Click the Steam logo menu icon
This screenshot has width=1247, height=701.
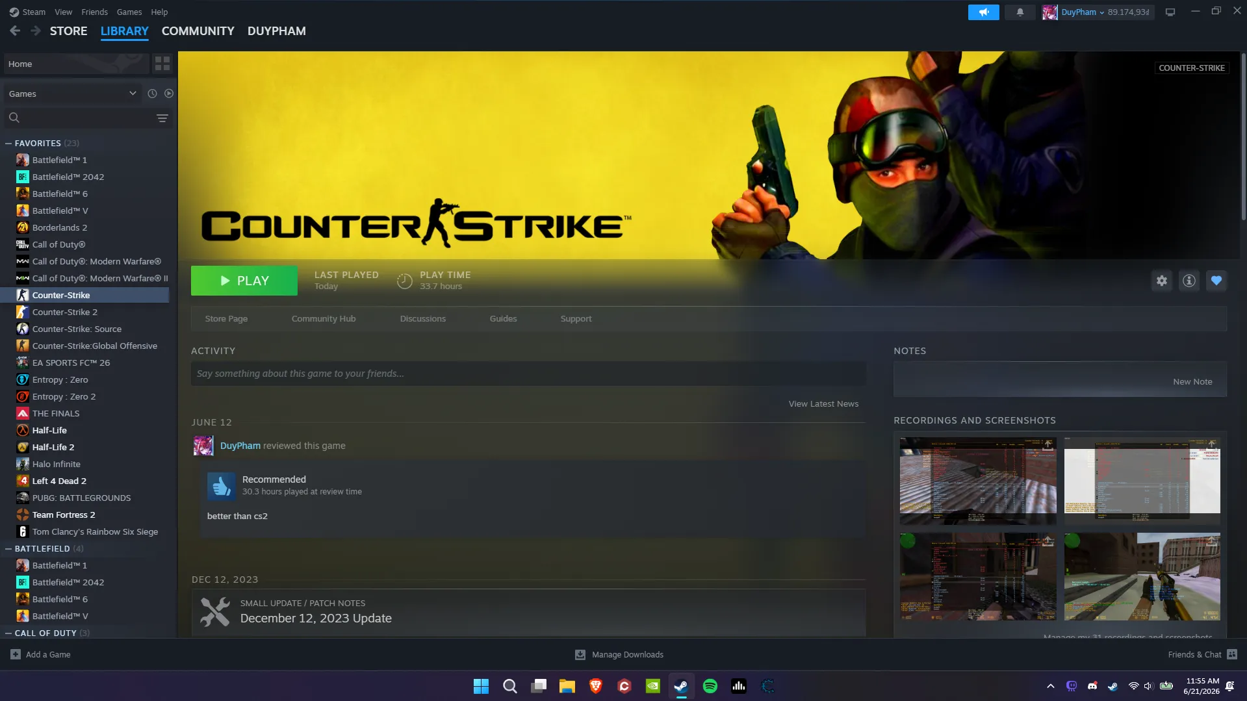(x=14, y=12)
